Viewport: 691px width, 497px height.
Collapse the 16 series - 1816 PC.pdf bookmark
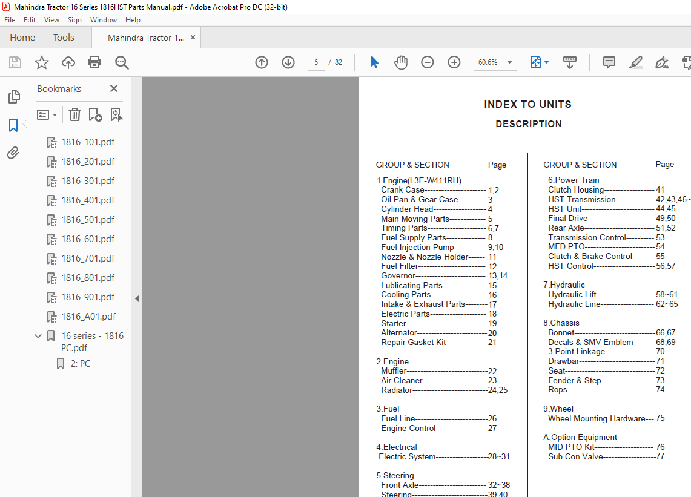click(38, 336)
